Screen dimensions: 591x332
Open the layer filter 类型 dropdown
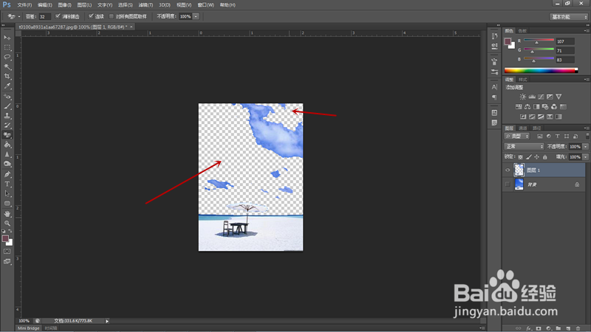(x=516, y=136)
